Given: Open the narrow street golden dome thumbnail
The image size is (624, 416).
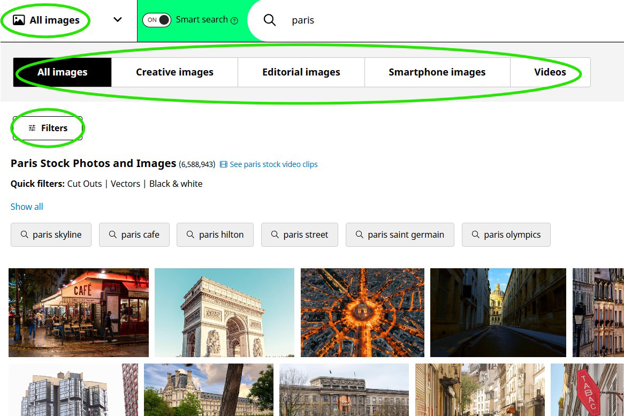Looking at the screenshot, I should (x=498, y=313).
